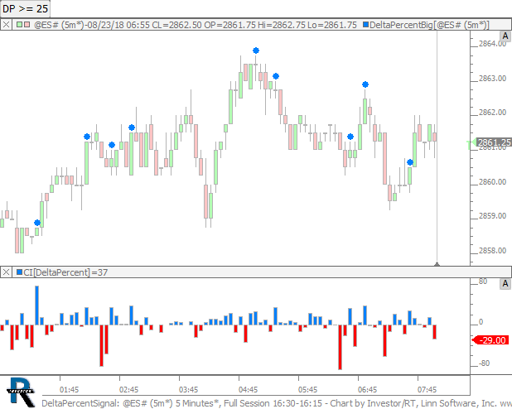Click the 06:45 time axis label
Screen dimensions: 512x409
pyautogui.click(x=367, y=389)
